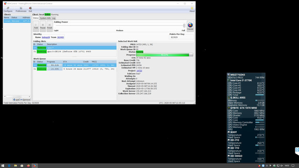Click the Finish folding button
299x168 pixels.
(x=50, y=26)
